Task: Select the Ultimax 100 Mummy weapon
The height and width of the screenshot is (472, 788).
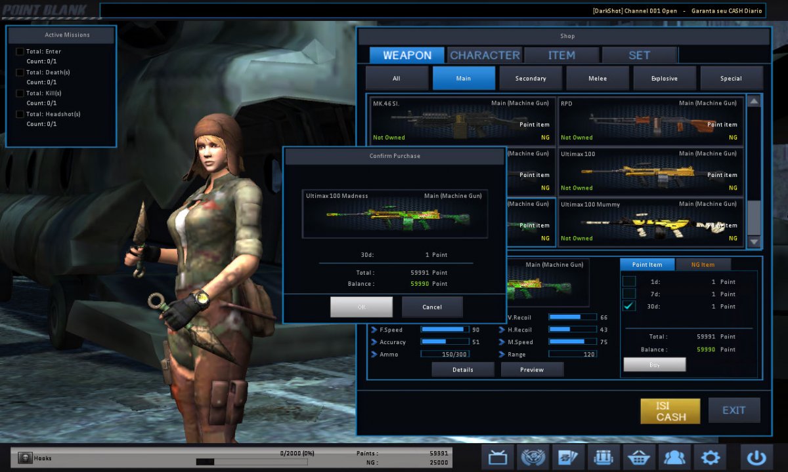Action: click(651, 223)
